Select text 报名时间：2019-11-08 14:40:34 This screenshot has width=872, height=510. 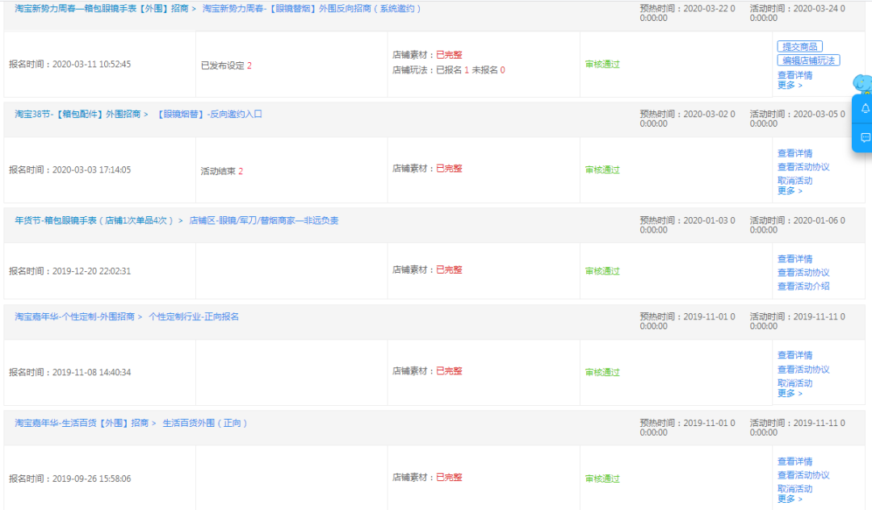tap(70, 372)
